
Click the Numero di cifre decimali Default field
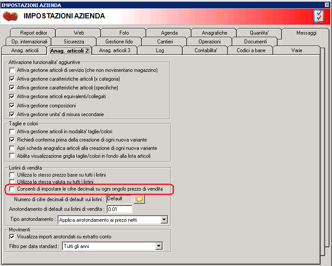pyautogui.click(x=119, y=199)
